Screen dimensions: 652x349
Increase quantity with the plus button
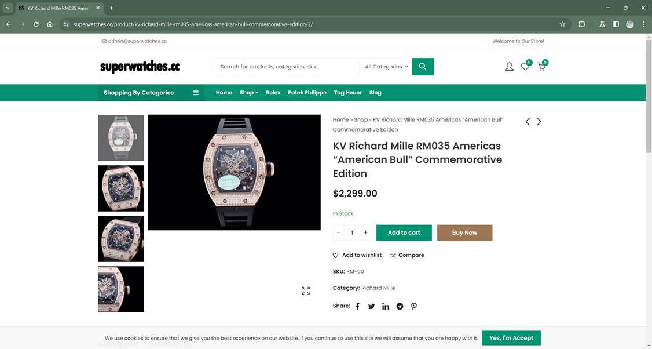click(365, 232)
